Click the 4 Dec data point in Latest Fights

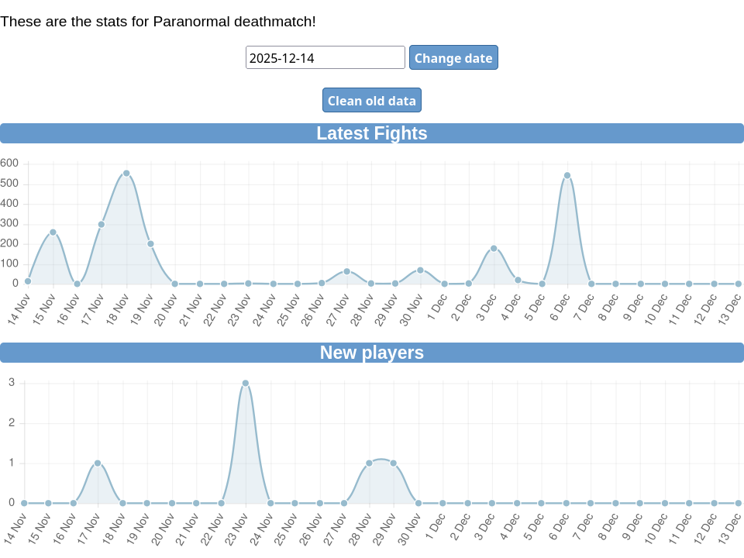point(518,280)
